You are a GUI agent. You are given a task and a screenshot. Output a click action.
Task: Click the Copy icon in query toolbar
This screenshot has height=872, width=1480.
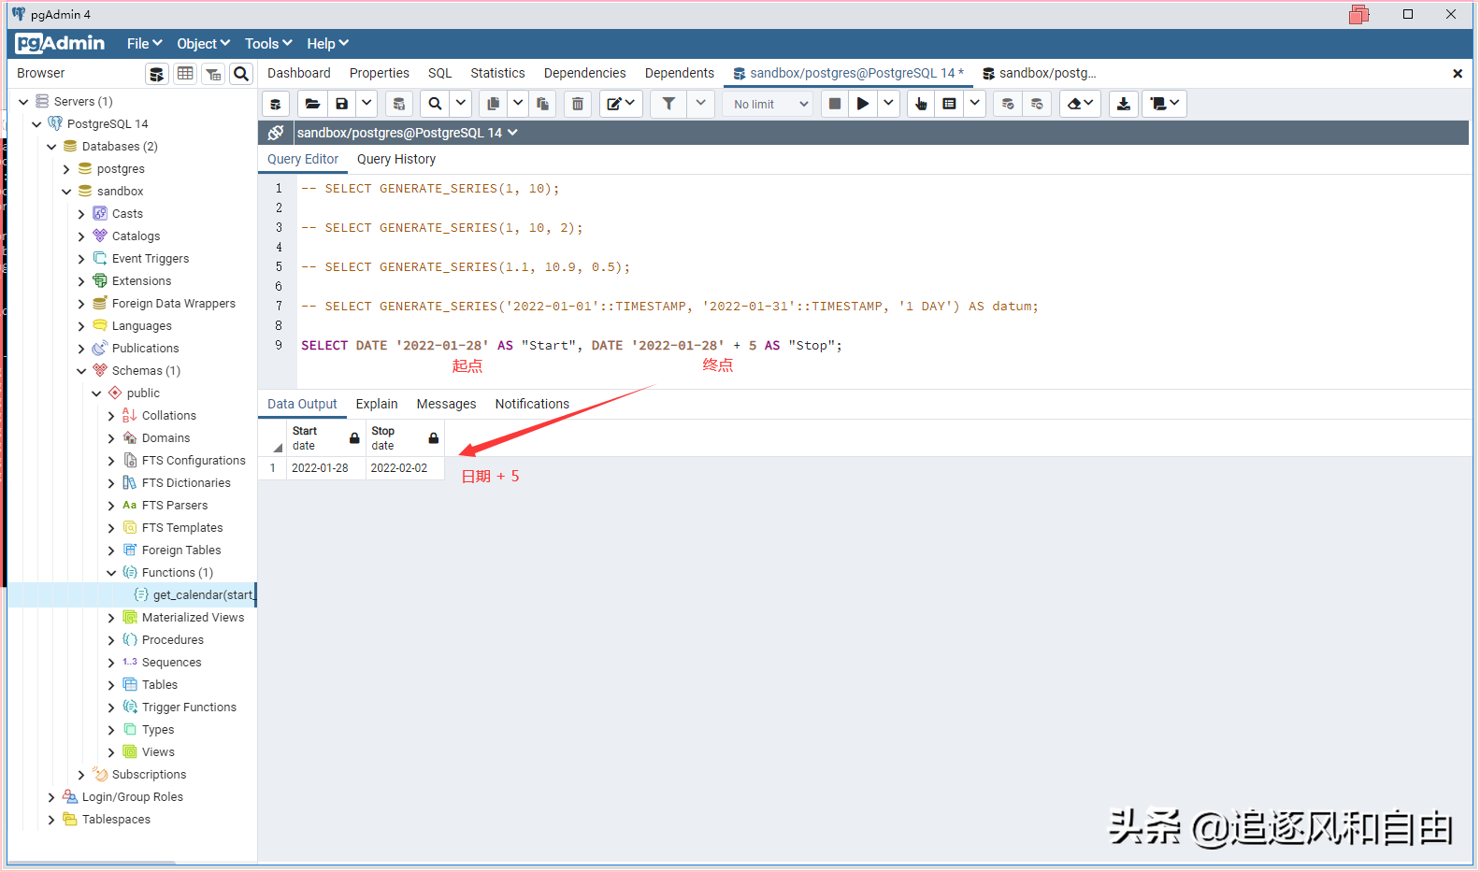click(x=493, y=104)
